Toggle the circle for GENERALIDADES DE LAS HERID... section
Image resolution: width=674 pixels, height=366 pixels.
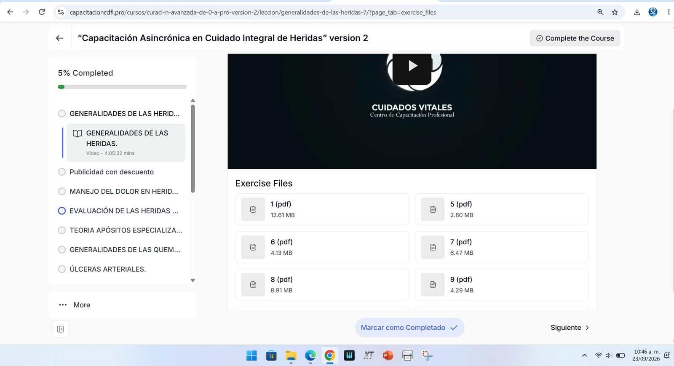pos(62,114)
